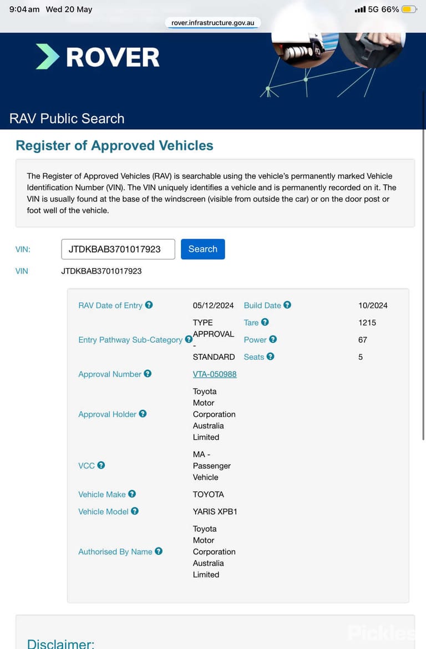
Task: Tap the battery indicator in status bar
Action: pos(409,9)
